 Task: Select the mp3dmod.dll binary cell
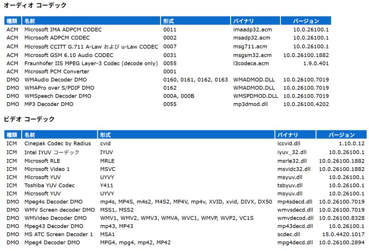point(250,104)
